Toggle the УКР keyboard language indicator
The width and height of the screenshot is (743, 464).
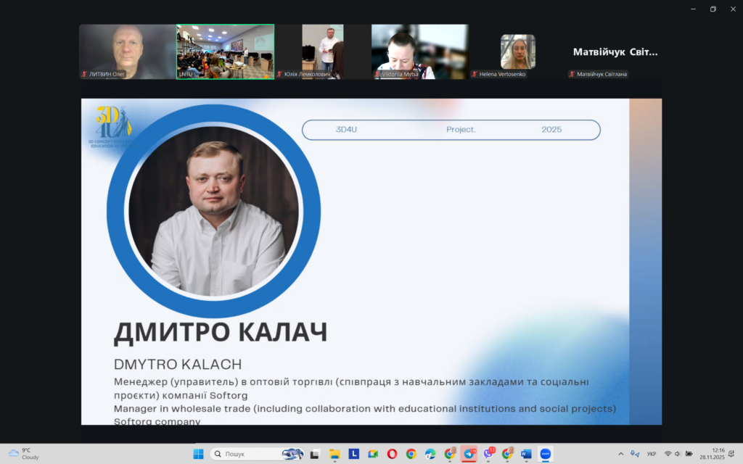click(651, 454)
